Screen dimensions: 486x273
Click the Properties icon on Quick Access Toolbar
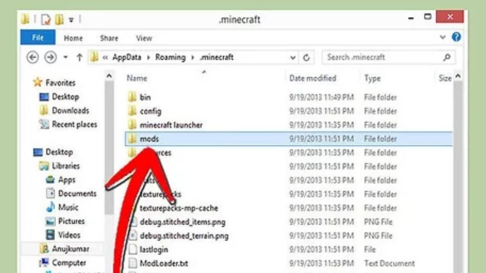tap(46, 19)
